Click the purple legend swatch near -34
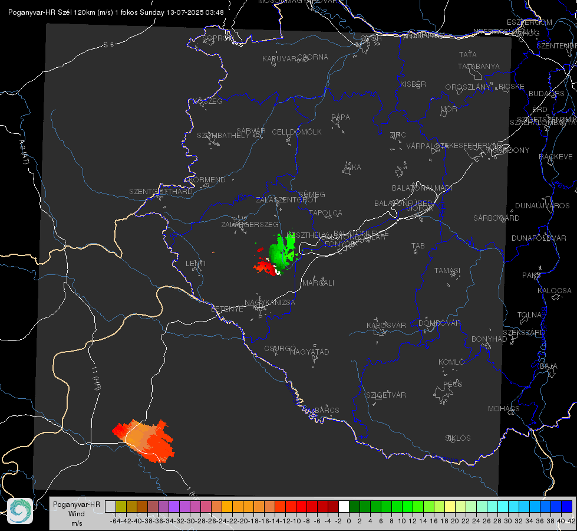Image resolution: width=577 pixels, height=531 pixels. point(174,506)
